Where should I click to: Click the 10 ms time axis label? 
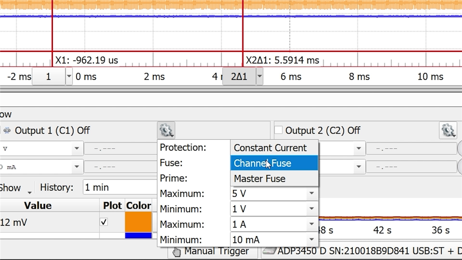click(x=430, y=77)
